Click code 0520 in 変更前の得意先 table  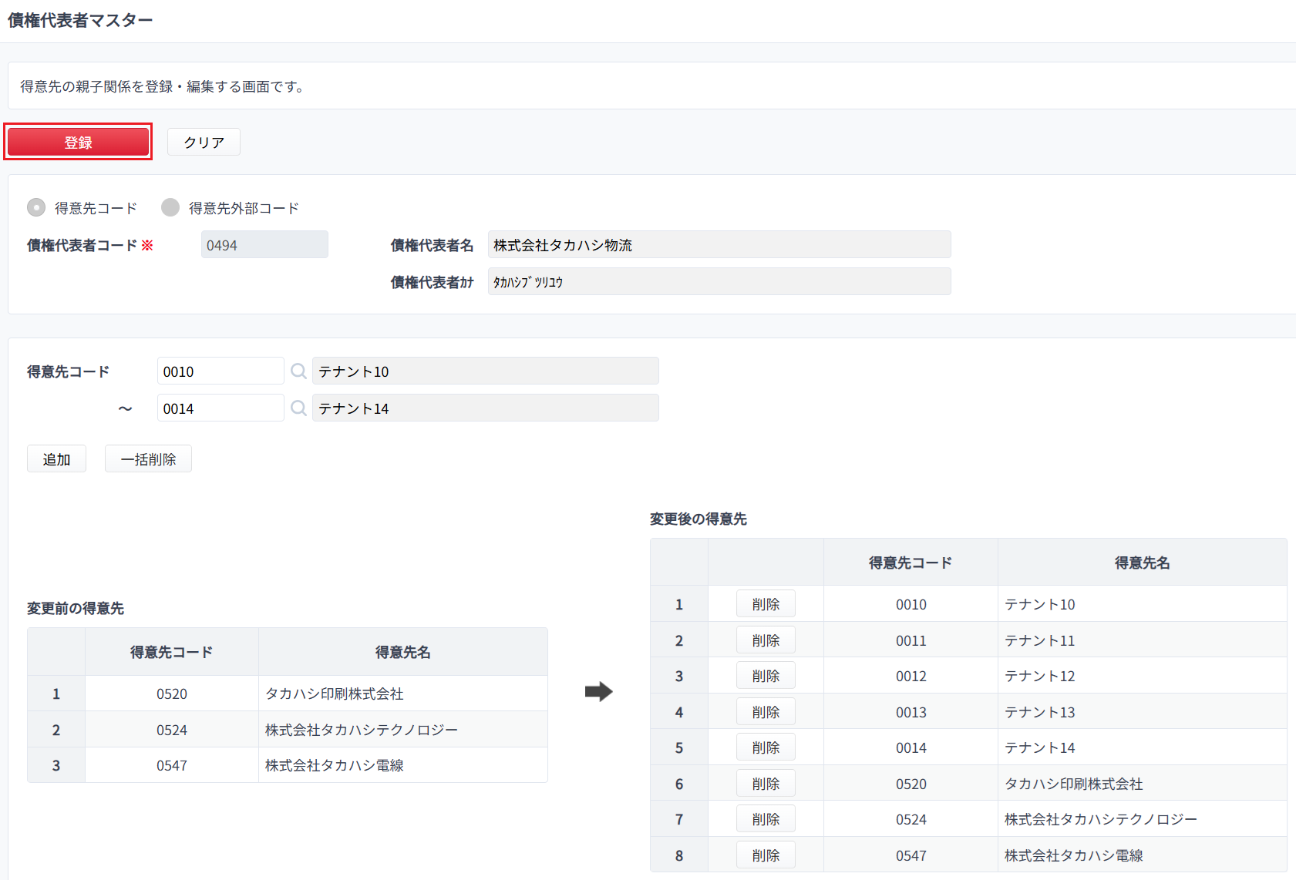(x=172, y=694)
